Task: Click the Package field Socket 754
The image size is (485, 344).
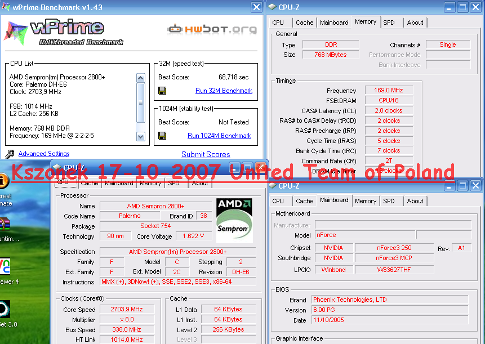Action: tap(156, 226)
